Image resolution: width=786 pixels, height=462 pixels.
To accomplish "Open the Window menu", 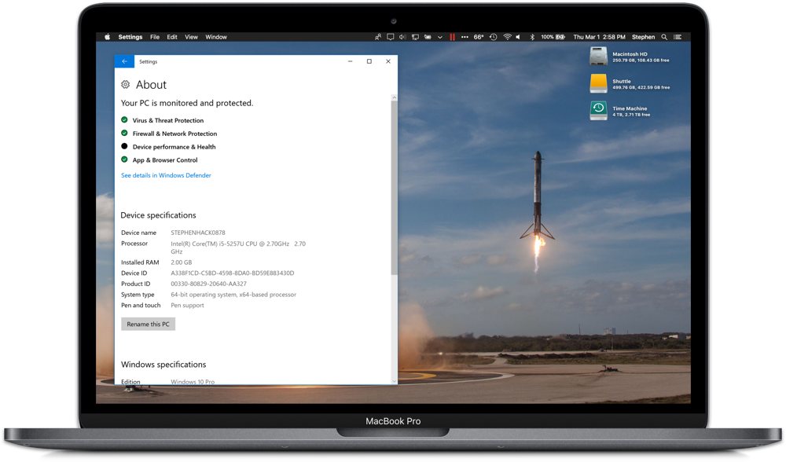I will (x=216, y=37).
